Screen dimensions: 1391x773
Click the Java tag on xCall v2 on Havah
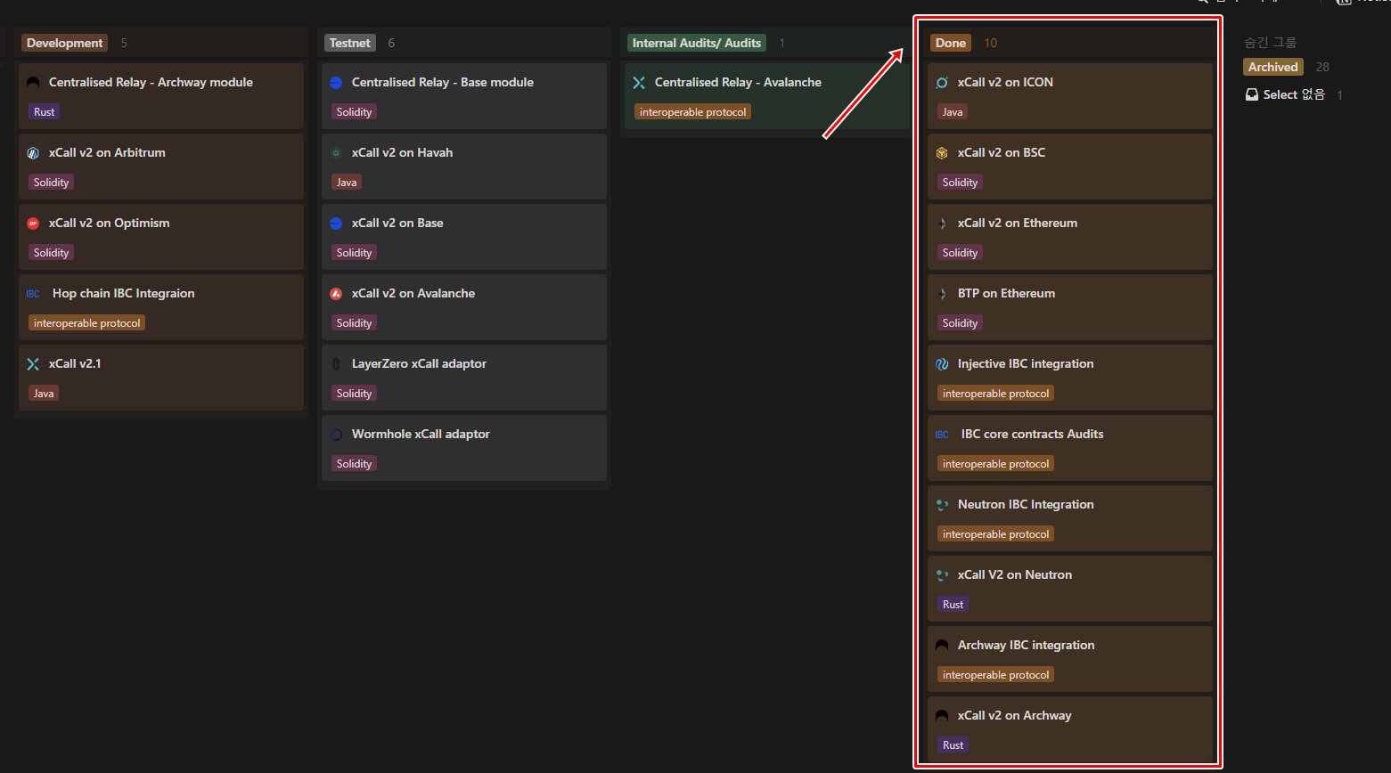coord(347,183)
